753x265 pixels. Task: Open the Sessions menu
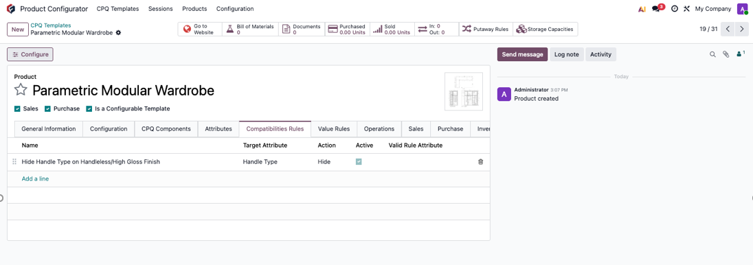[160, 9]
